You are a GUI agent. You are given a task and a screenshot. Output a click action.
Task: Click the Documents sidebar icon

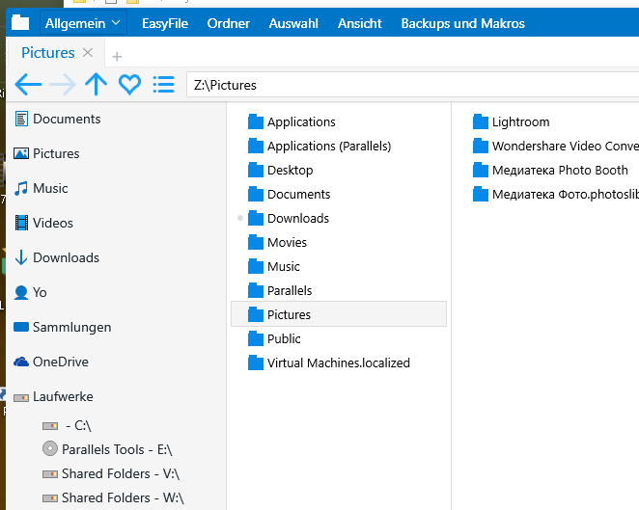21,119
